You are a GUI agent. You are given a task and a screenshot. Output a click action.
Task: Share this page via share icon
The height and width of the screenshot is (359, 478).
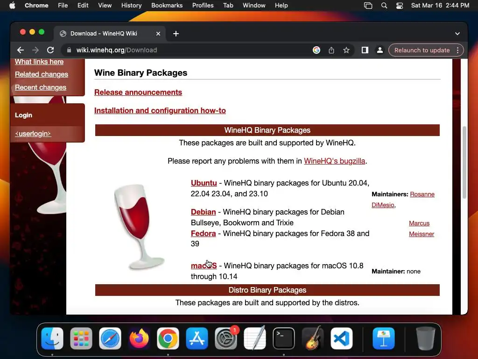(x=331, y=50)
